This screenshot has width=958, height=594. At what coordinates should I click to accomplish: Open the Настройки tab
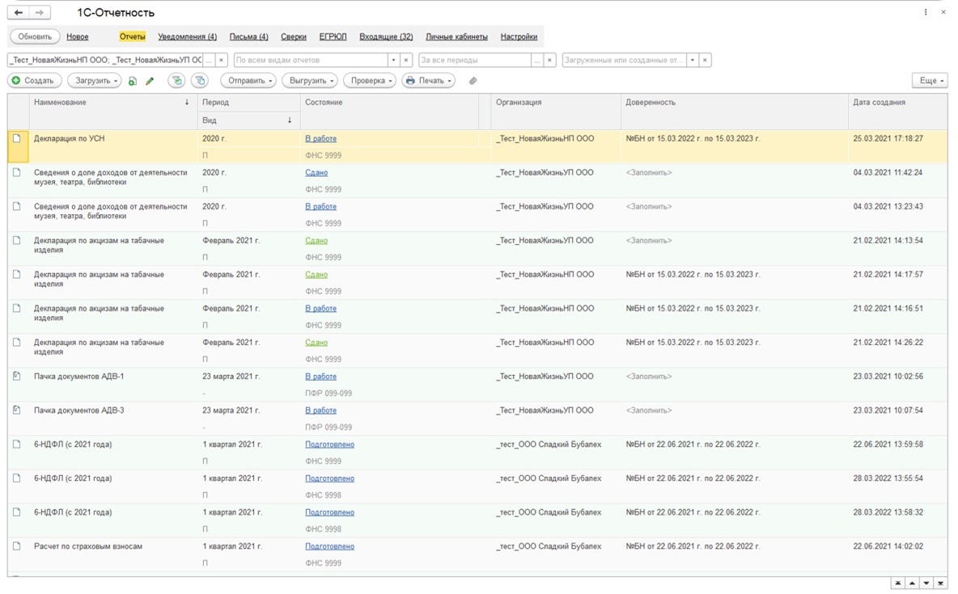click(519, 36)
